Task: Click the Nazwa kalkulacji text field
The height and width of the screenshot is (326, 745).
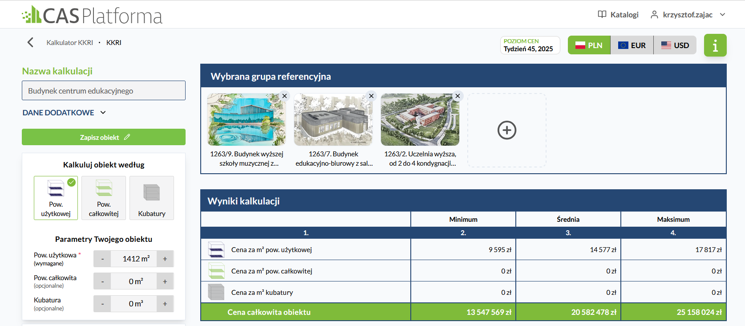Action: [104, 91]
